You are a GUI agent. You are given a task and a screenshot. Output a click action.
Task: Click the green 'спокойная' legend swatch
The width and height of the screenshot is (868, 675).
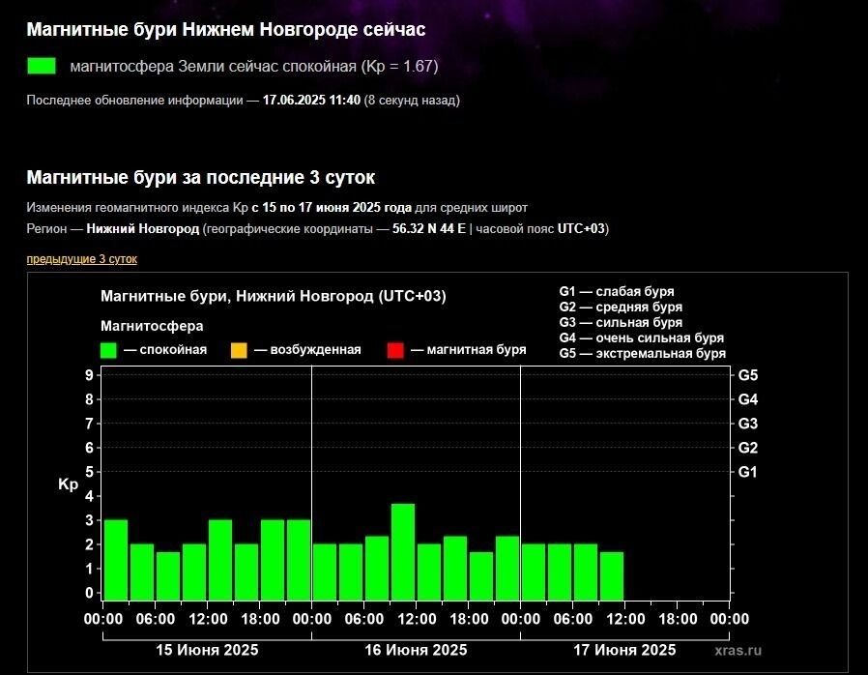108,350
